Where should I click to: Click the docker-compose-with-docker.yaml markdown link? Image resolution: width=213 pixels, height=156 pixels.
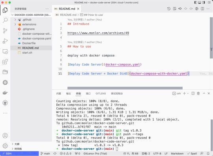(x=159, y=74)
